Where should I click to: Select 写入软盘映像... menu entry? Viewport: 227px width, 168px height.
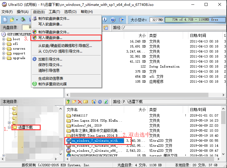pos(66,24)
